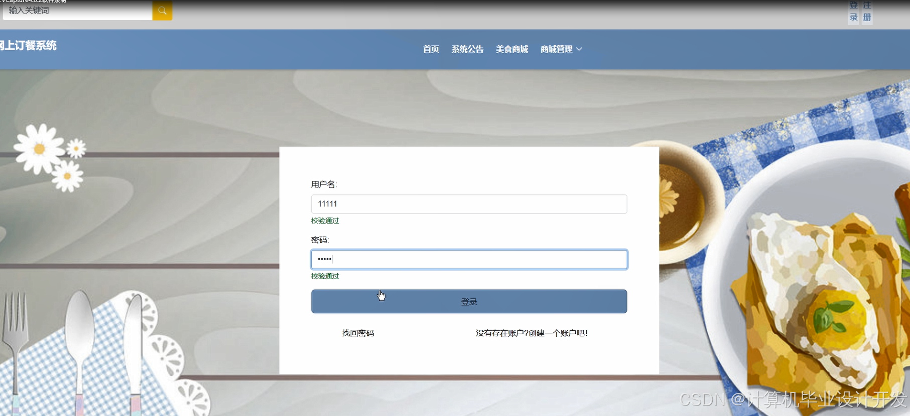
Task: Click 没有存在账户?创建一个账户吧! link
Action: 532,333
